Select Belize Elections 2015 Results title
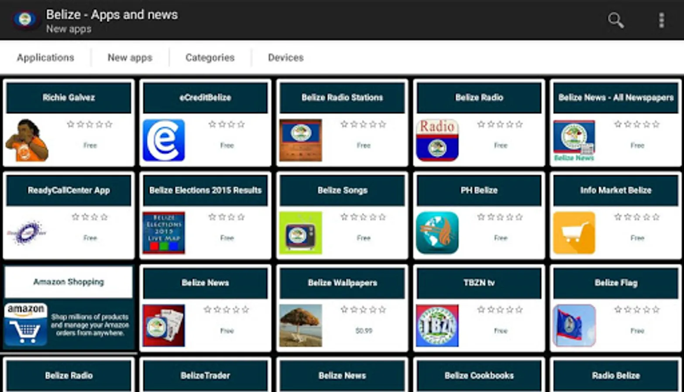This screenshot has width=684, height=392. click(205, 190)
